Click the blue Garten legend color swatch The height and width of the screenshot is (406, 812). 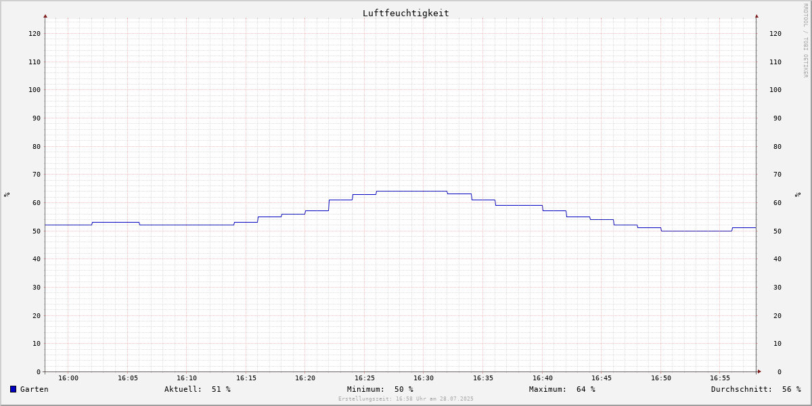click(x=13, y=389)
